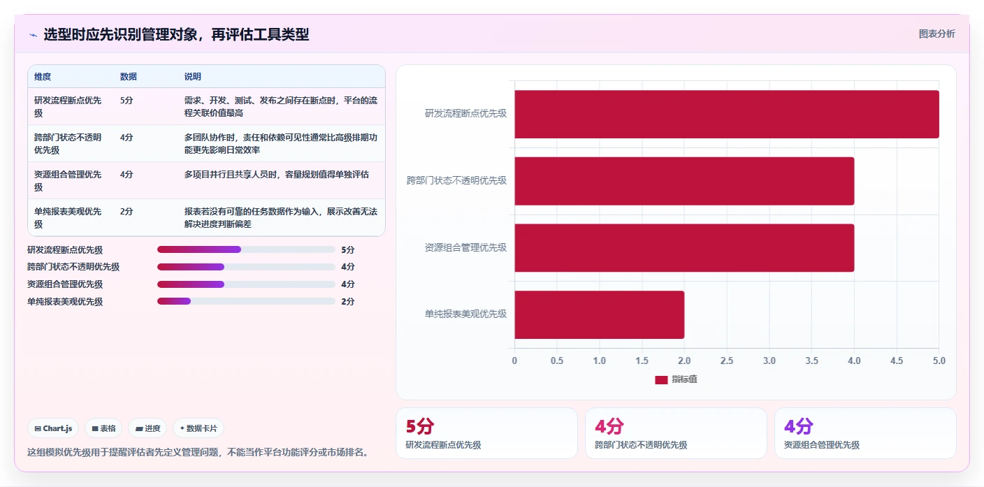Select the 表格 tag chip
This screenshot has width=984, height=487.
click(103, 428)
